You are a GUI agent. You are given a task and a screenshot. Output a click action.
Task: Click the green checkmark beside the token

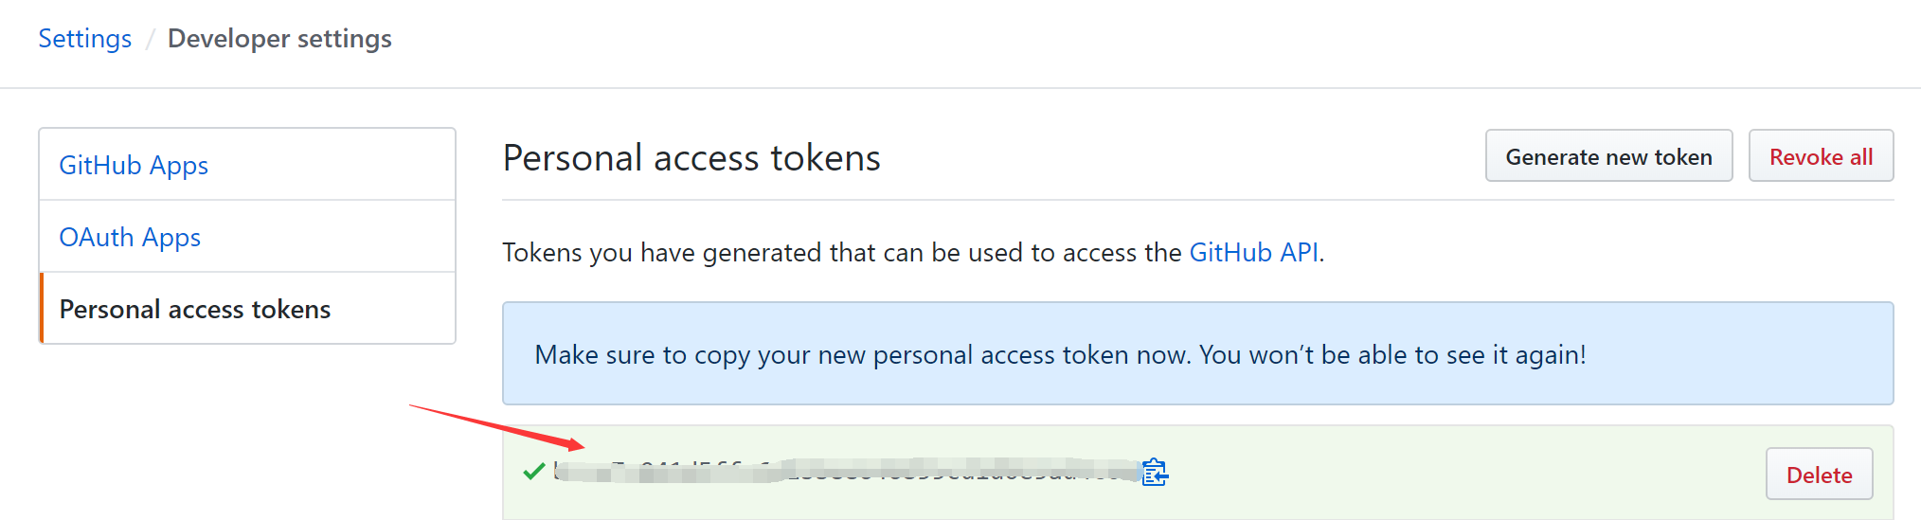(x=533, y=471)
